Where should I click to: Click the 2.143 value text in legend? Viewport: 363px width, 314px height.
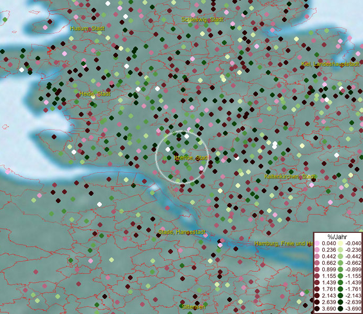coord(329,296)
